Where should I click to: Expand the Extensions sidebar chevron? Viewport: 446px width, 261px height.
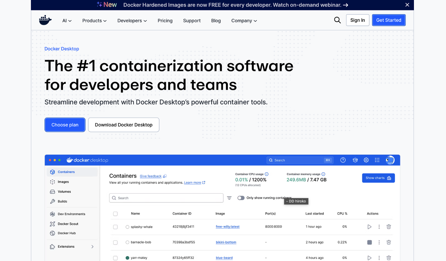pyautogui.click(x=92, y=246)
